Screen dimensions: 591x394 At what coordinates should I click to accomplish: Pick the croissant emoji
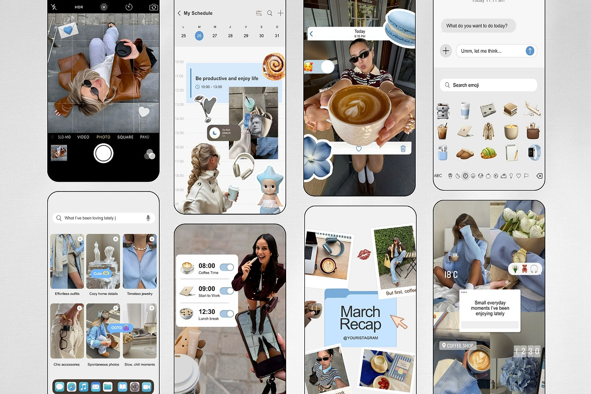pyautogui.click(x=488, y=153)
